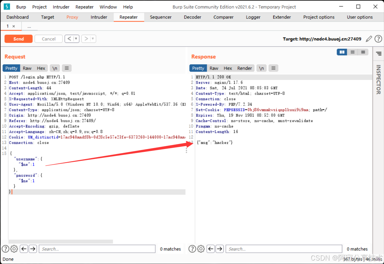384x264 pixels.
Task: Switch to the Proxy tab
Action: tap(72, 17)
